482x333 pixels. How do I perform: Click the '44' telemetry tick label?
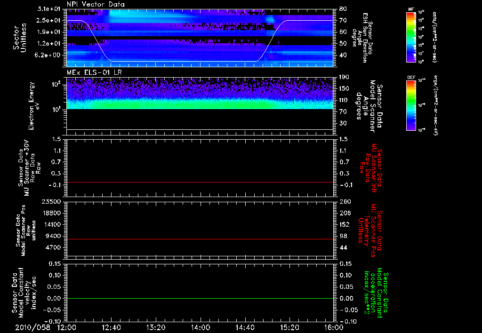click(x=343, y=247)
